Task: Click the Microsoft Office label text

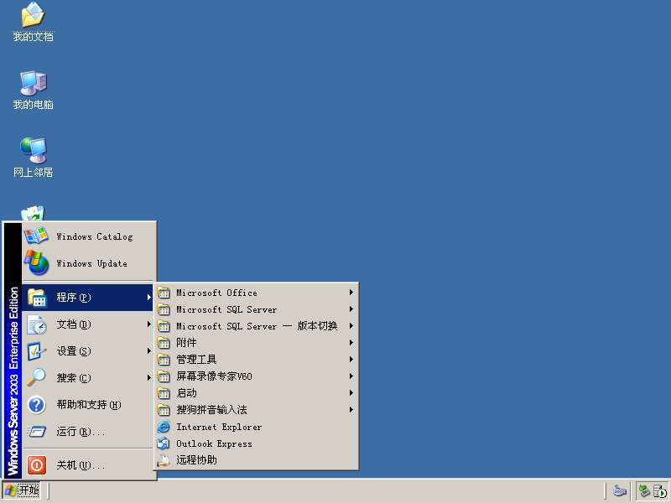Action: [x=217, y=293]
